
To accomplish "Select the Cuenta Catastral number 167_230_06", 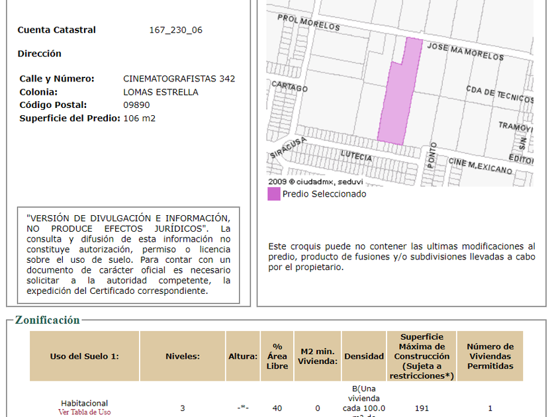I will coord(175,30).
